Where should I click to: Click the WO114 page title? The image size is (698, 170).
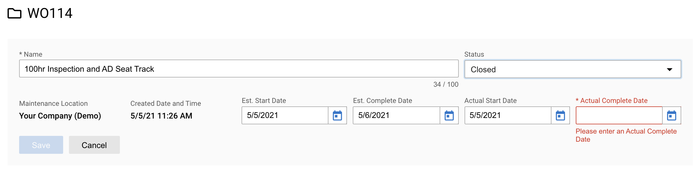pos(50,13)
